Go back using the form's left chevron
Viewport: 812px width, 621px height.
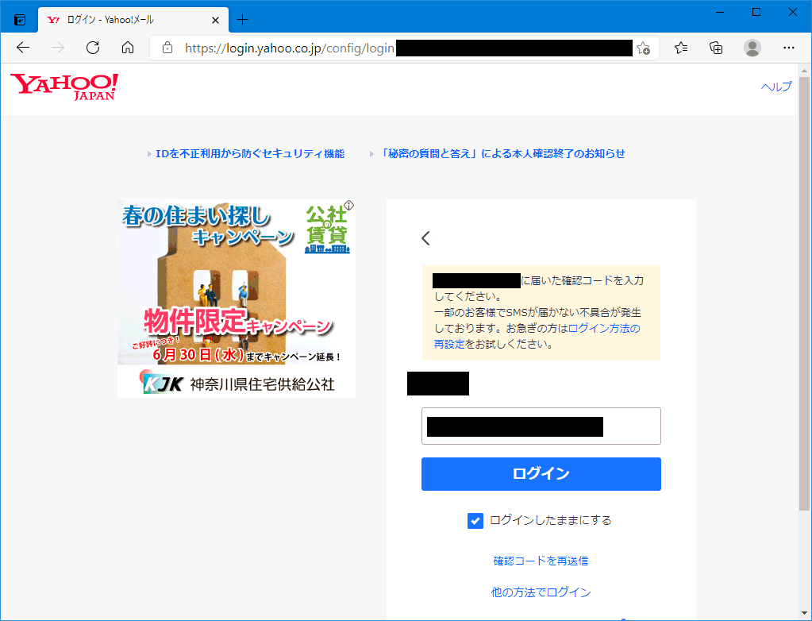[x=426, y=237]
